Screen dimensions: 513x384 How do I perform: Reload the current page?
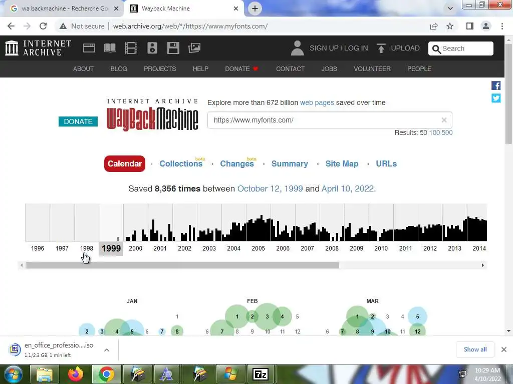(43, 26)
